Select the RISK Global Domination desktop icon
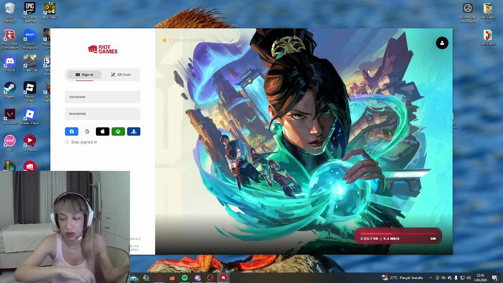This screenshot has width=503, height=283. 10,39
